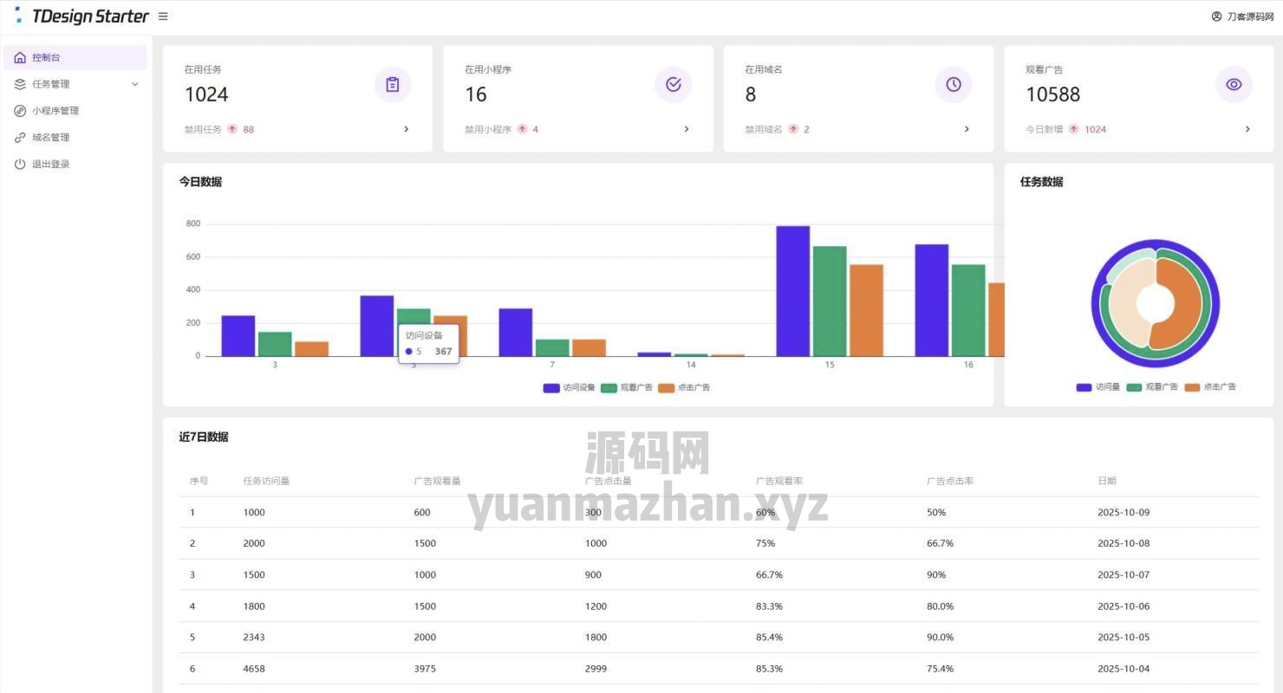The width and height of the screenshot is (1283, 693).
Task: Expand the 任务管理 submenu chevron
Action: tap(134, 83)
